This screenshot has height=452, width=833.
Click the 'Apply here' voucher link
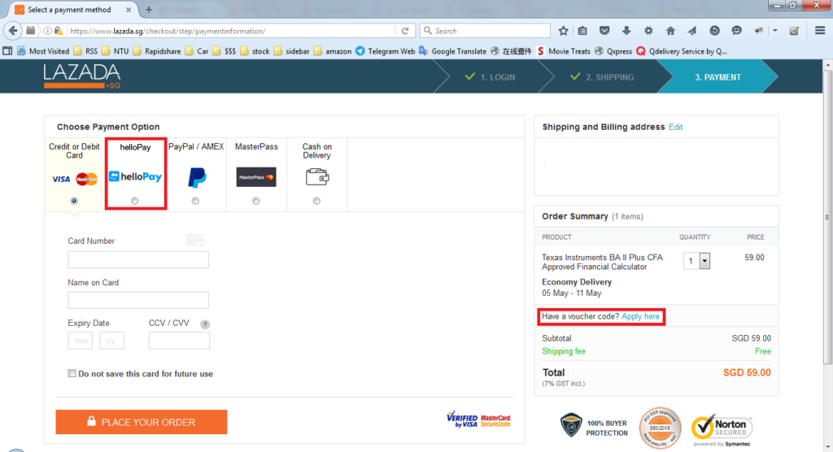tap(640, 316)
